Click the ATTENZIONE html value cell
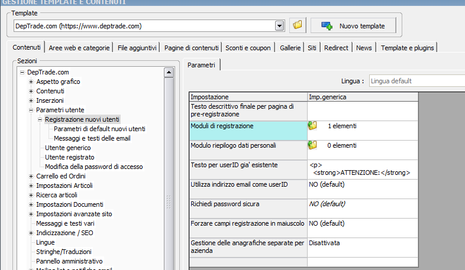The height and width of the screenshot is (270, 465). pos(363,170)
